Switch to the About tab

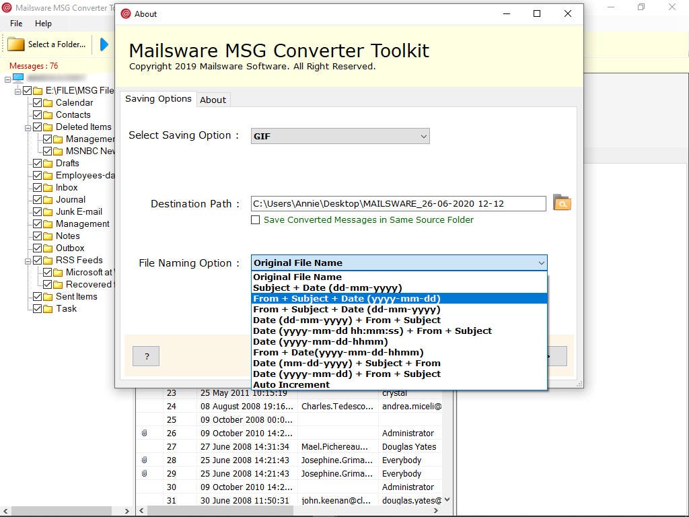(x=213, y=100)
